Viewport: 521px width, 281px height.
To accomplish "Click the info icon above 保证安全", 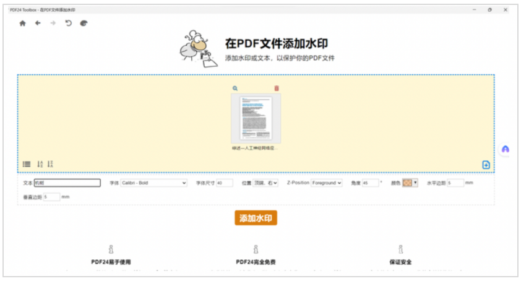I will point(400,249).
